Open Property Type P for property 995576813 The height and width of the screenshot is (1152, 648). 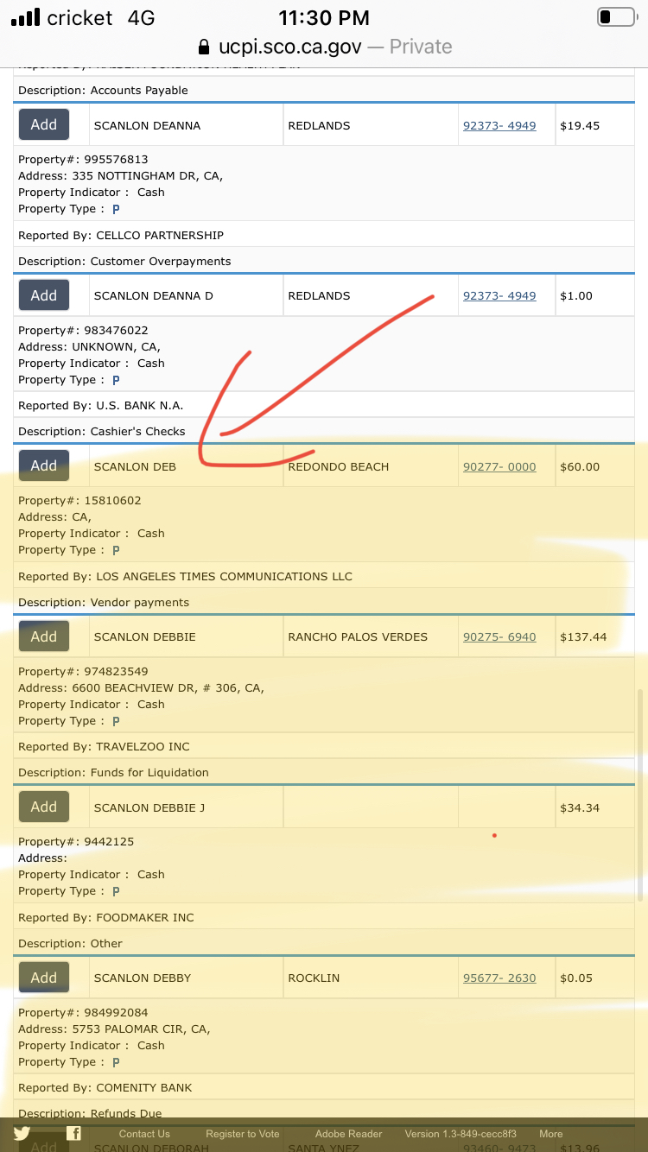tap(116, 209)
